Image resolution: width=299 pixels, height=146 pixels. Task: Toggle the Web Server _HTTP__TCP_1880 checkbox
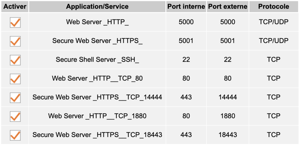point(15,116)
